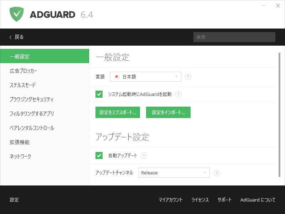Viewport: 285px width, 214px height.
Task: Minimize the AdGuard window
Action: click(264, 6)
